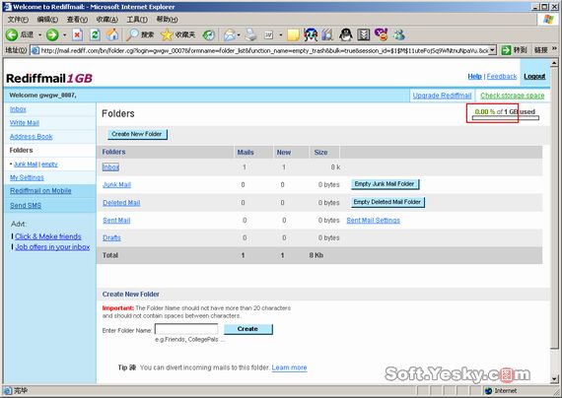Open My Settings in sidebar
Image resolution: width=562 pixels, height=398 pixels.
(27, 177)
